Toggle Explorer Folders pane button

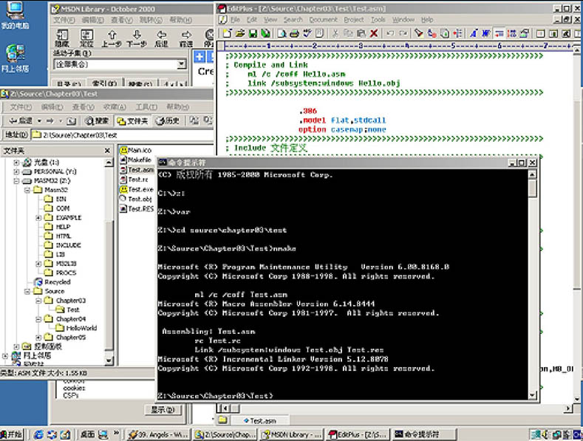(x=133, y=121)
